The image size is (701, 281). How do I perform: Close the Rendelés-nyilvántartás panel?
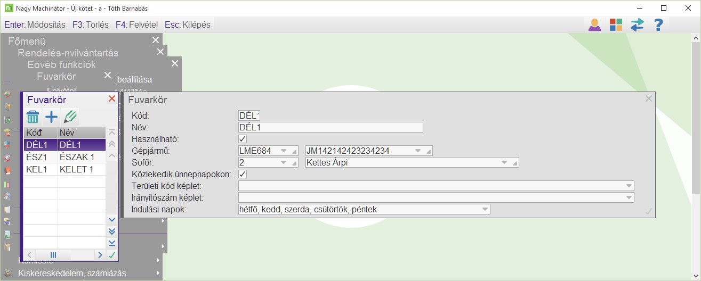160,52
